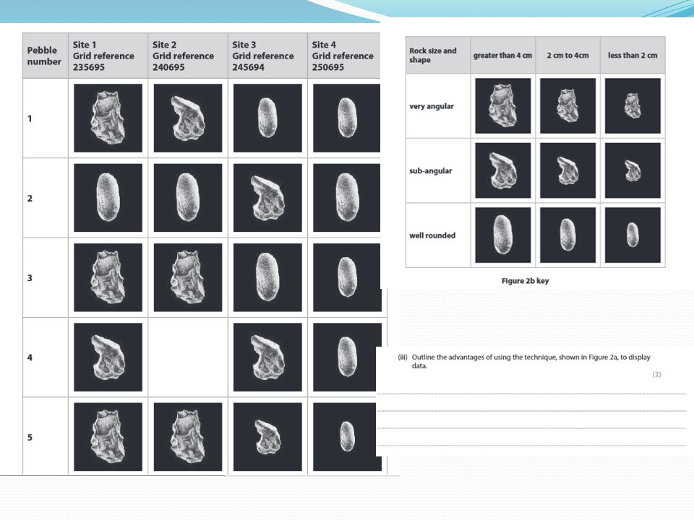
Task: Select Site 4 pebble 5 image
Action: [347, 436]
